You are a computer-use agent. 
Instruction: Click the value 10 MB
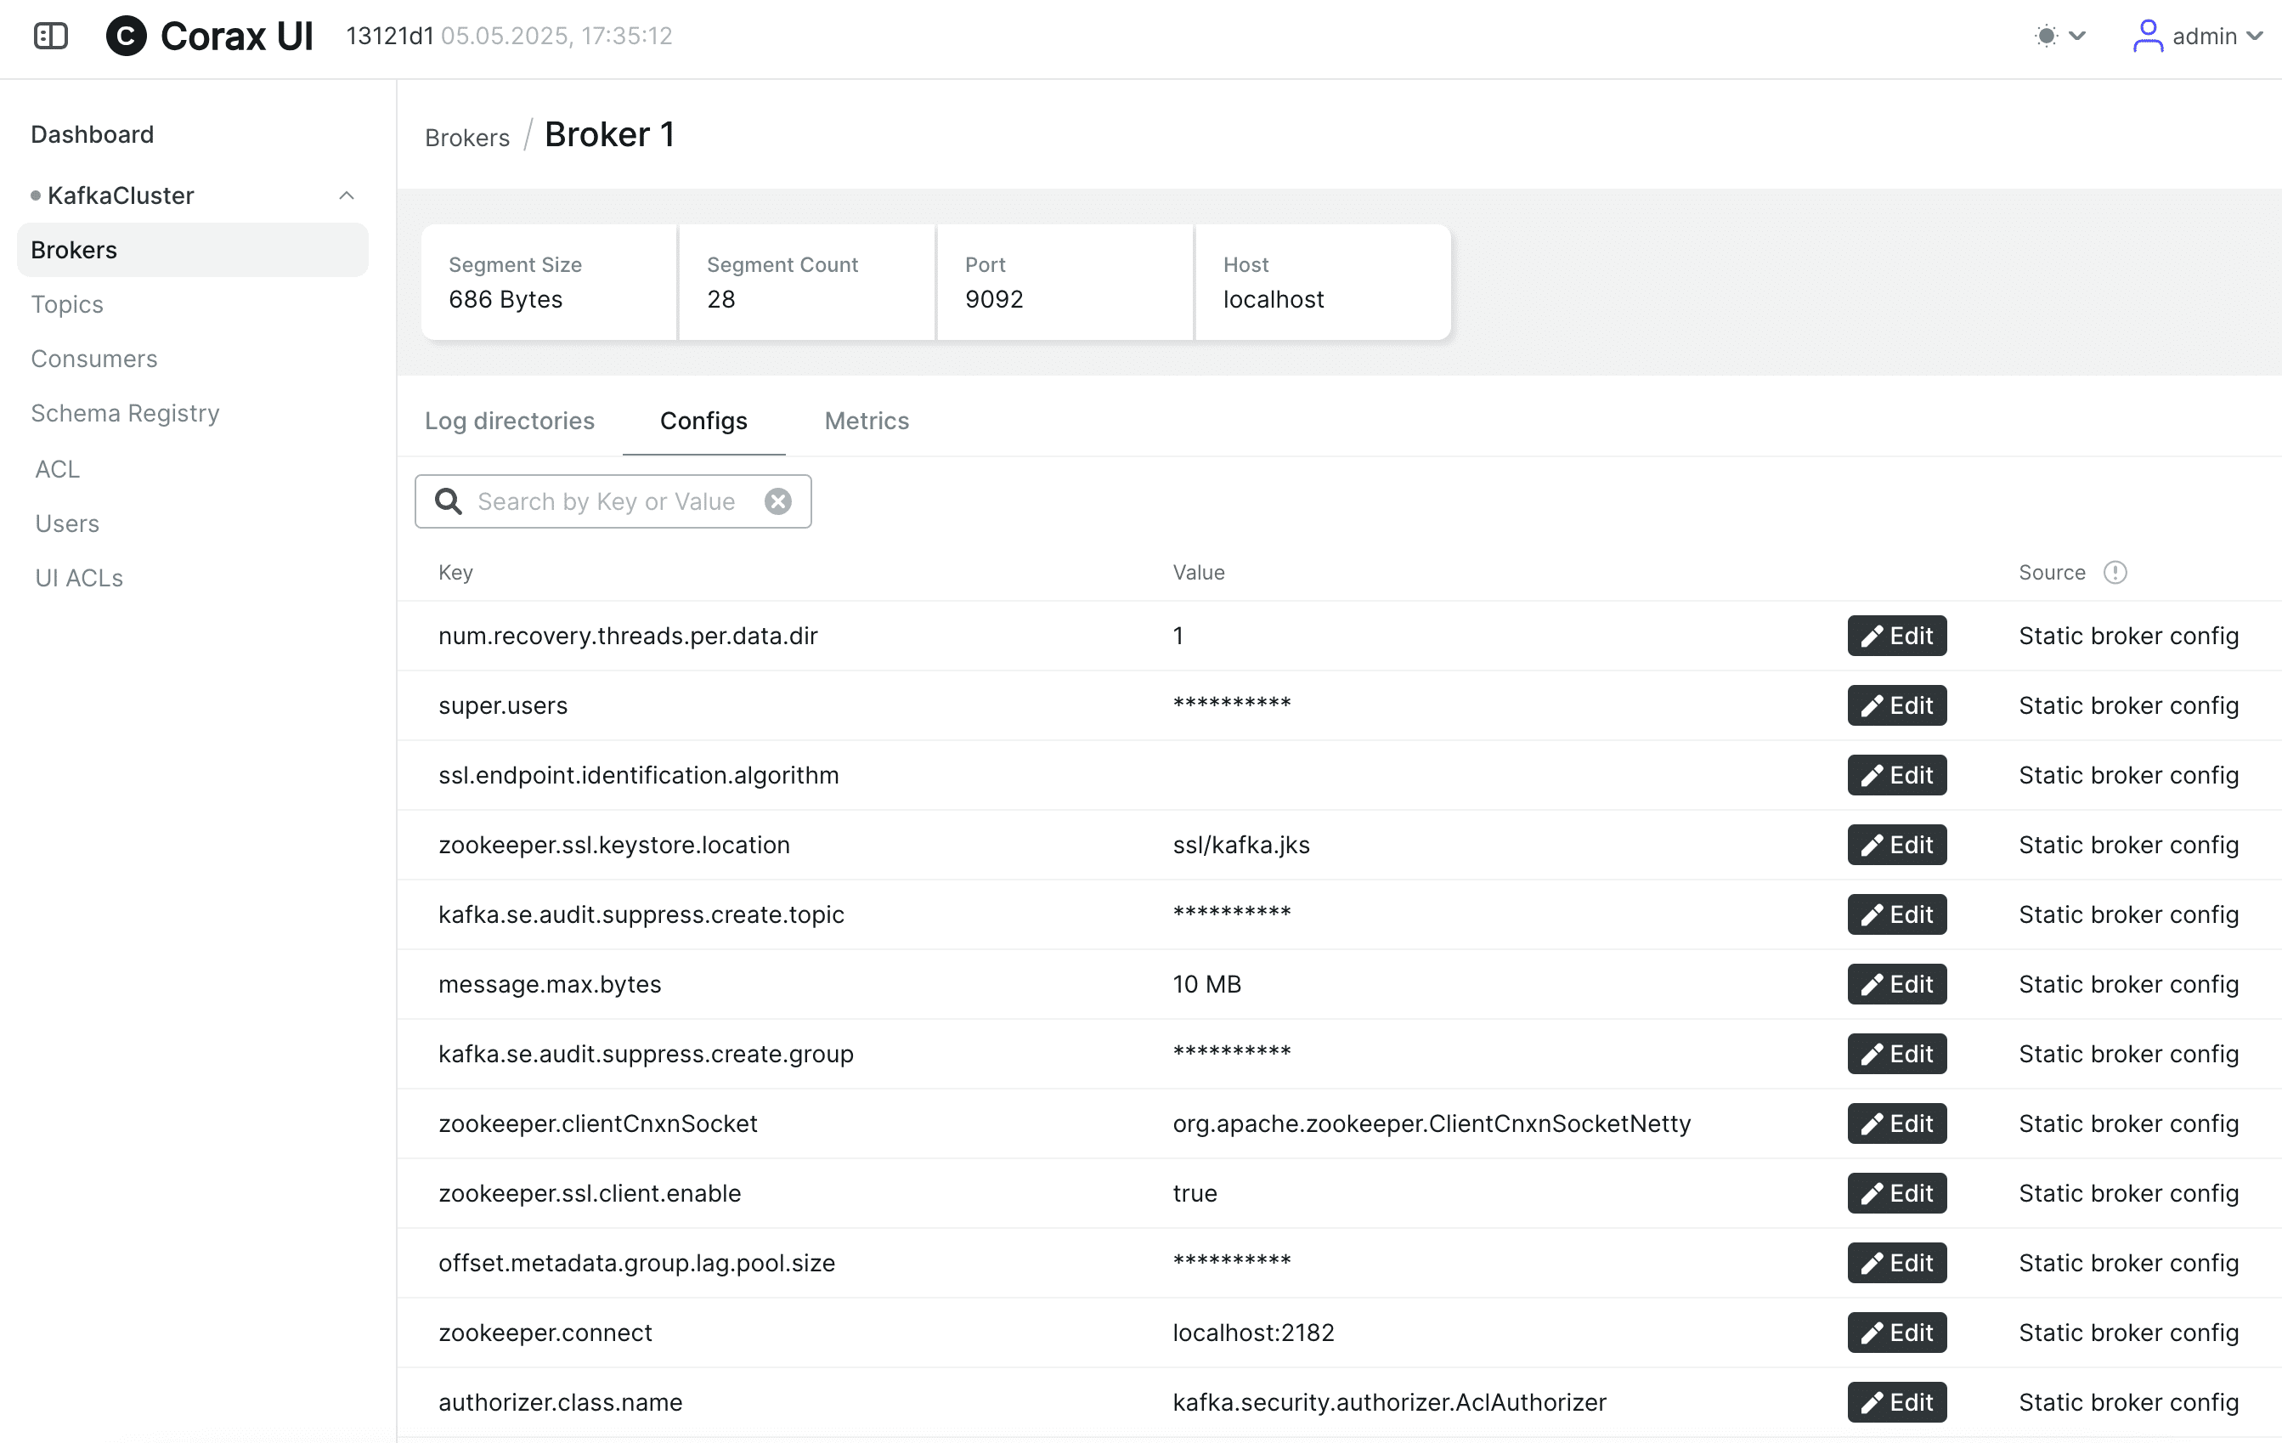[1207, 984]
